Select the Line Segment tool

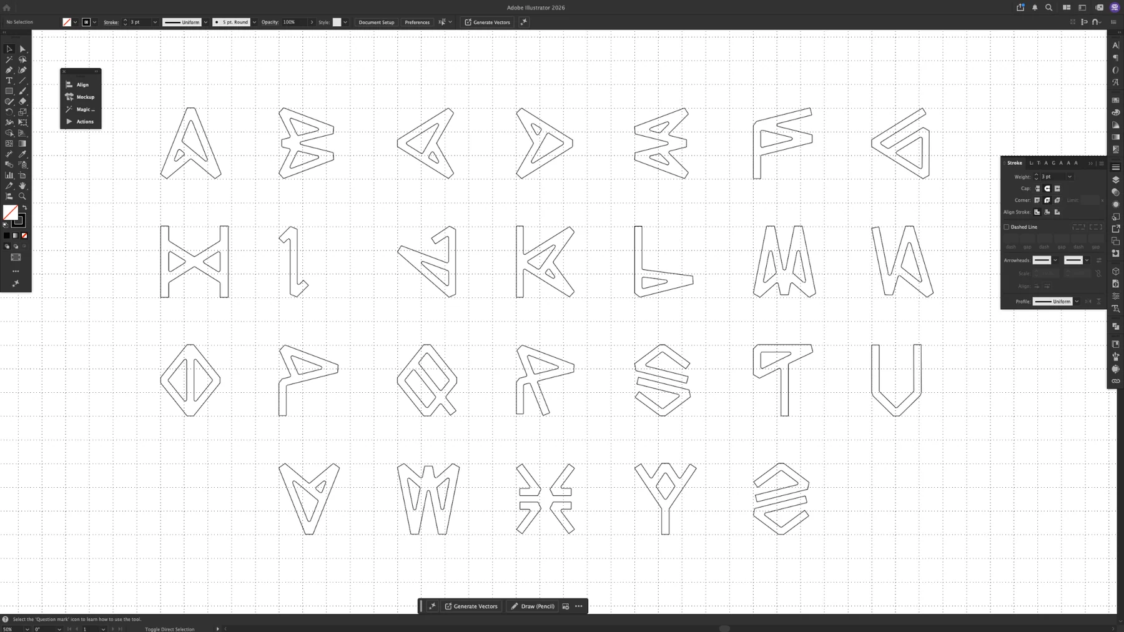click(22, 81)
